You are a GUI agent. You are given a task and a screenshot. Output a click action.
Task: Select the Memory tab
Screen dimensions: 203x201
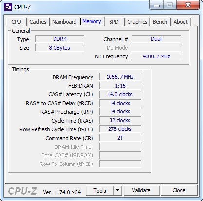(92, 21)
